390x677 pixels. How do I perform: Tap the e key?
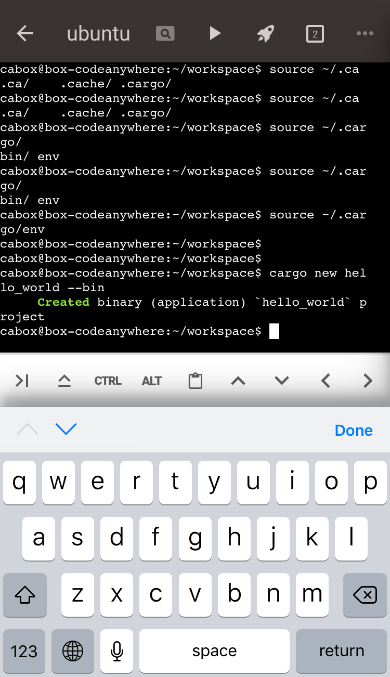click(97, 482)
